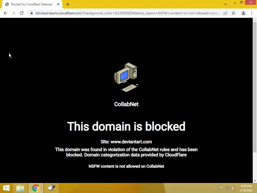Screen dimensions: 257x193
Task: Focus the address bar URL
Action: (x=128, y=13)
